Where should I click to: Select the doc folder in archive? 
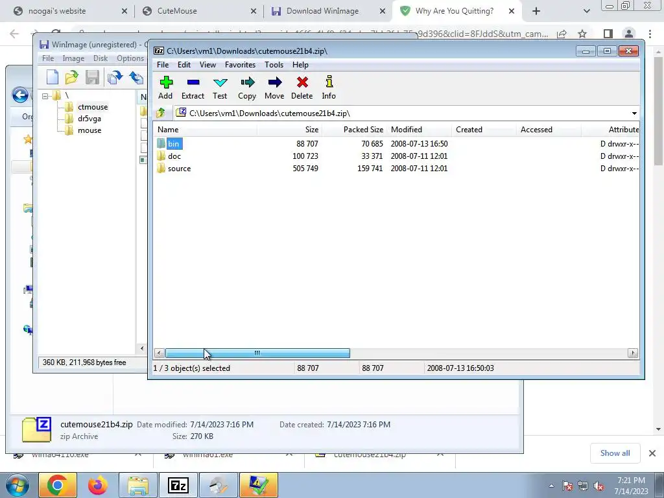point(174,156)
